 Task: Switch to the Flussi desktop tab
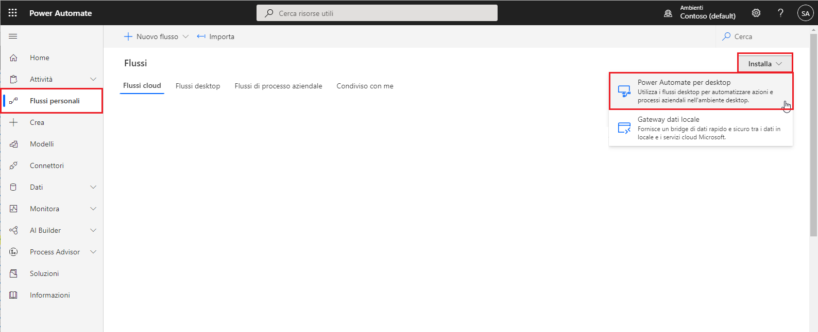pyautogui.click(x=198, y=86)
